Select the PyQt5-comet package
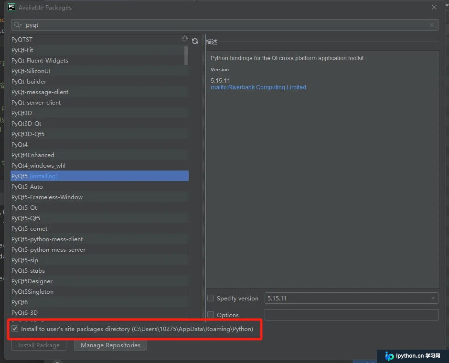449x363 pixels. (99, 229)
